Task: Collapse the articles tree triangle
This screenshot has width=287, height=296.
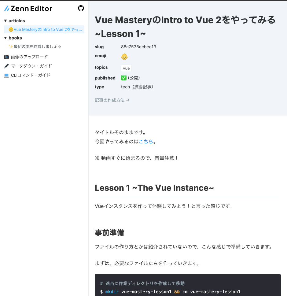Action: [6, 21]
